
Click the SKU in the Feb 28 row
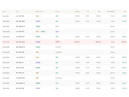tap(20, 21)
